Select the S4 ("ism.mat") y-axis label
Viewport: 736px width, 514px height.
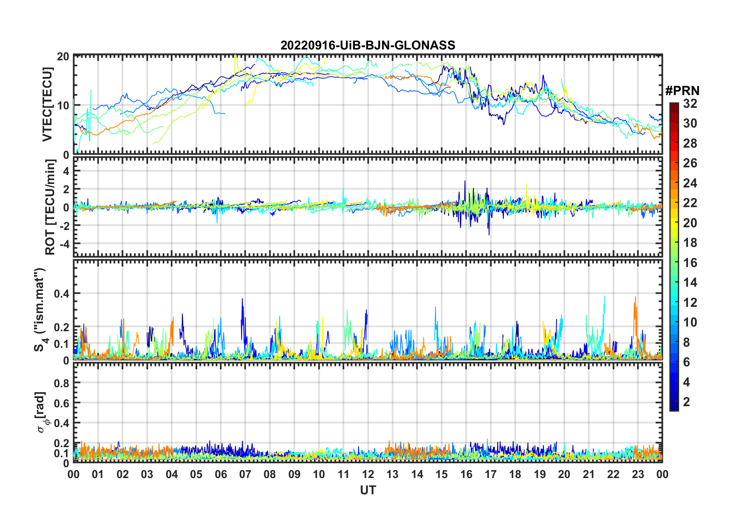point(40,310)
